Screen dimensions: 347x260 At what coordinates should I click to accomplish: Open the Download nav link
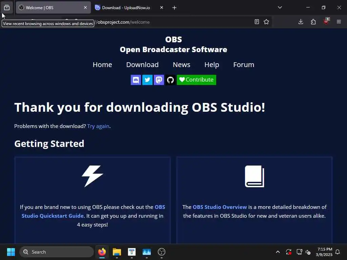tap(142, 65)
